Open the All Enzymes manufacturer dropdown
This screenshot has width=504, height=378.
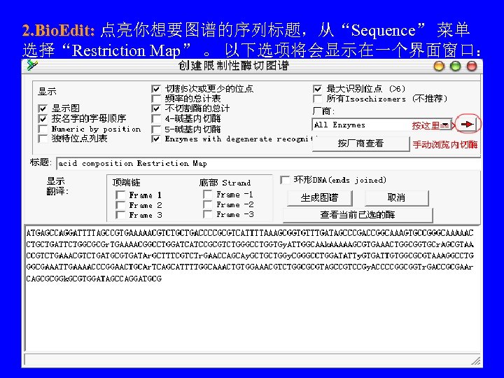coord(445,125)
